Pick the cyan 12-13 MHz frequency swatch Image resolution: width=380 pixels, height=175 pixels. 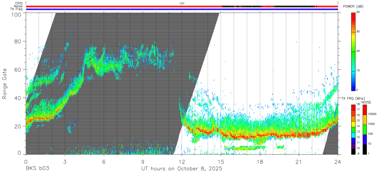coord(354,135)
